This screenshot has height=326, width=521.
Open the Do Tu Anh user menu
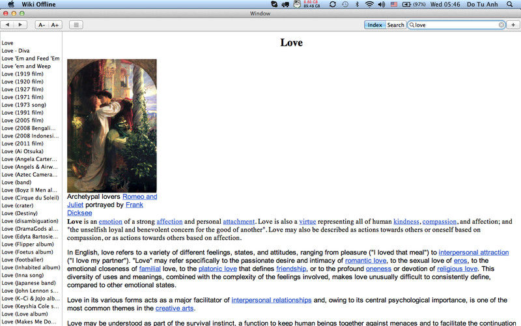coord(482,5)
